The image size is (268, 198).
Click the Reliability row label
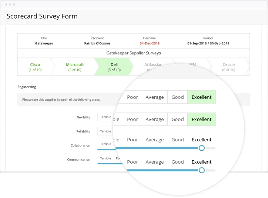[83, 131]
